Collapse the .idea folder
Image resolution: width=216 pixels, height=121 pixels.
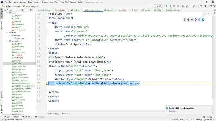(7, 13)
